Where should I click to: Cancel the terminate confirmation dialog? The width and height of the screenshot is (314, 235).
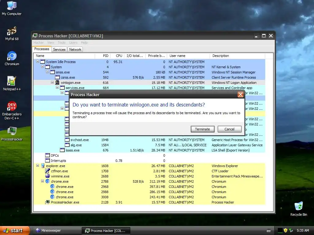coord(229,129)
